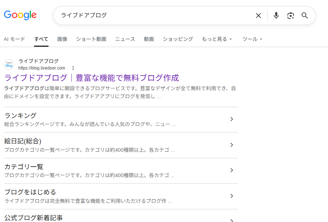Open the 公式ブログ新着記事 sitelink

pos(33,218)
